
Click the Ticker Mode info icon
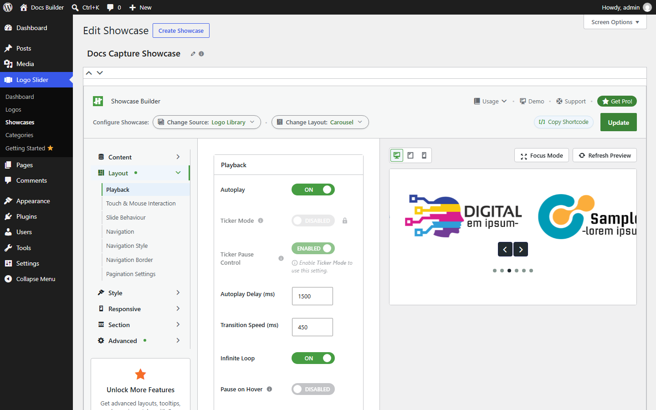tap(261, 220)
